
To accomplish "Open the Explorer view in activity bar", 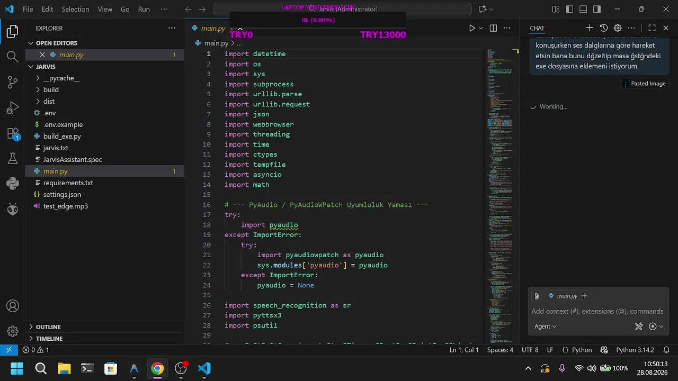I will click(13, 31).
